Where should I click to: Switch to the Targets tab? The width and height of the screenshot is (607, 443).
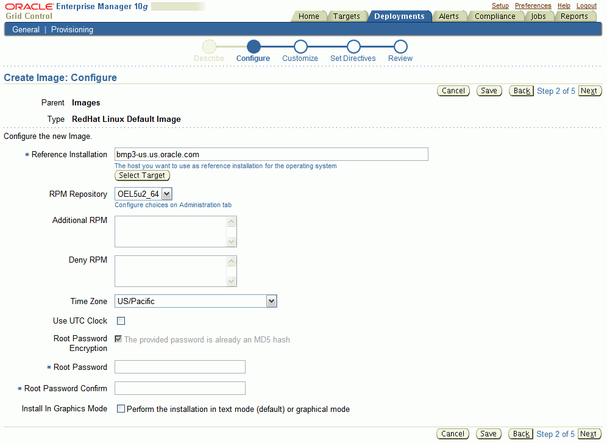(347, 16)
